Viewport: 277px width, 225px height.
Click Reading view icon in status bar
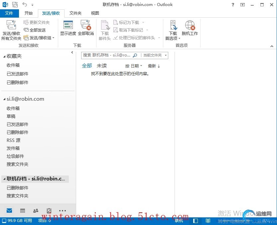(208, 221)
